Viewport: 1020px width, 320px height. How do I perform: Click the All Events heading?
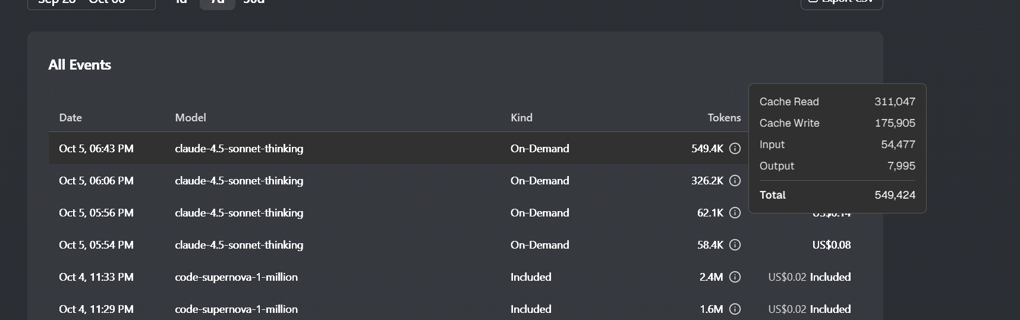point(80,65)
